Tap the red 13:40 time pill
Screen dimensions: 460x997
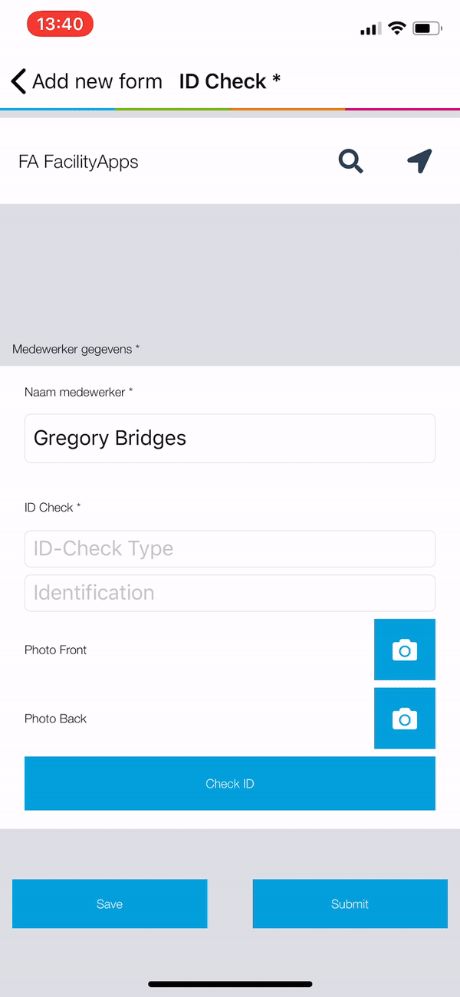(60, 25)
